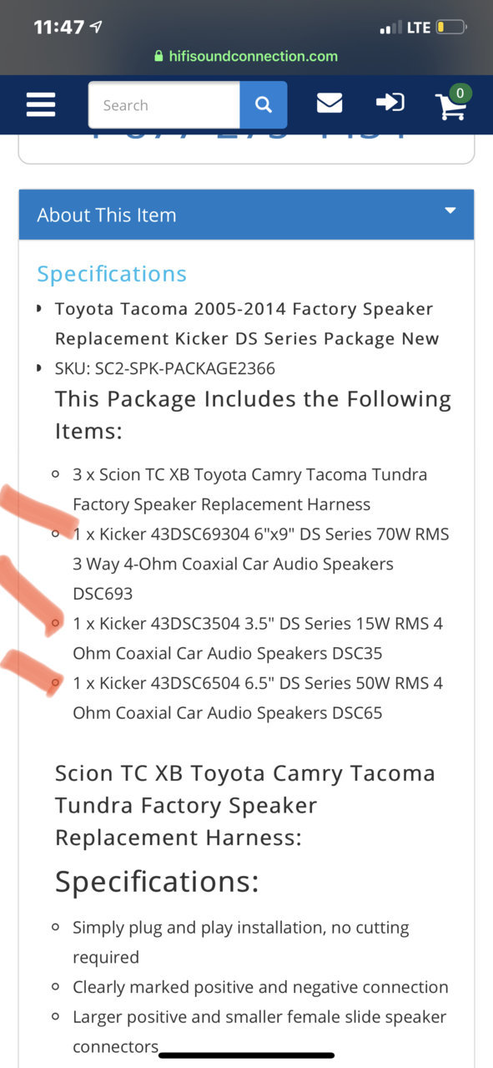Collapse the About This Item arrow
This screenshot has width=493, height=1068.
[450, 210]
